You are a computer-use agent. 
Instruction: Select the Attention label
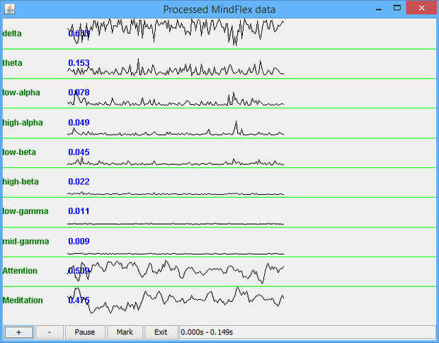[20, 271]
